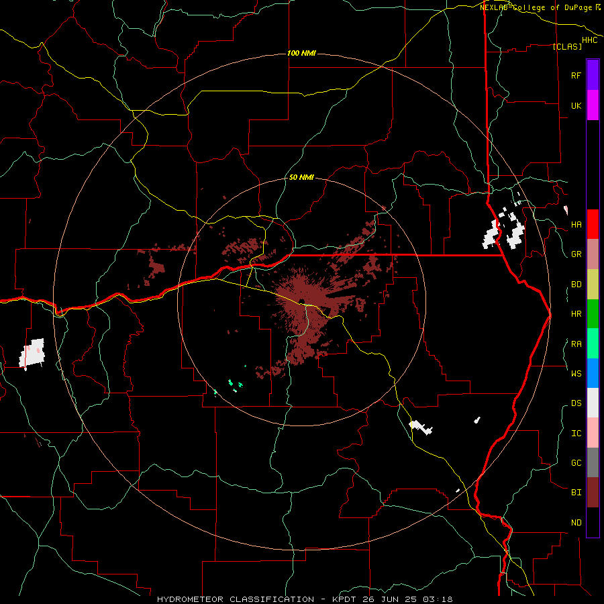Click the HA red legend swatch
Viewport: 604px width, 604px height.
[593, 224]
